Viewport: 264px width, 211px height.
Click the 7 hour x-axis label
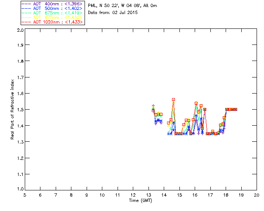56,195
